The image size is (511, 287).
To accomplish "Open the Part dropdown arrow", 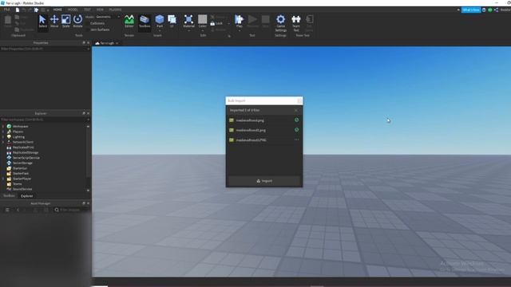I will 160,31.
